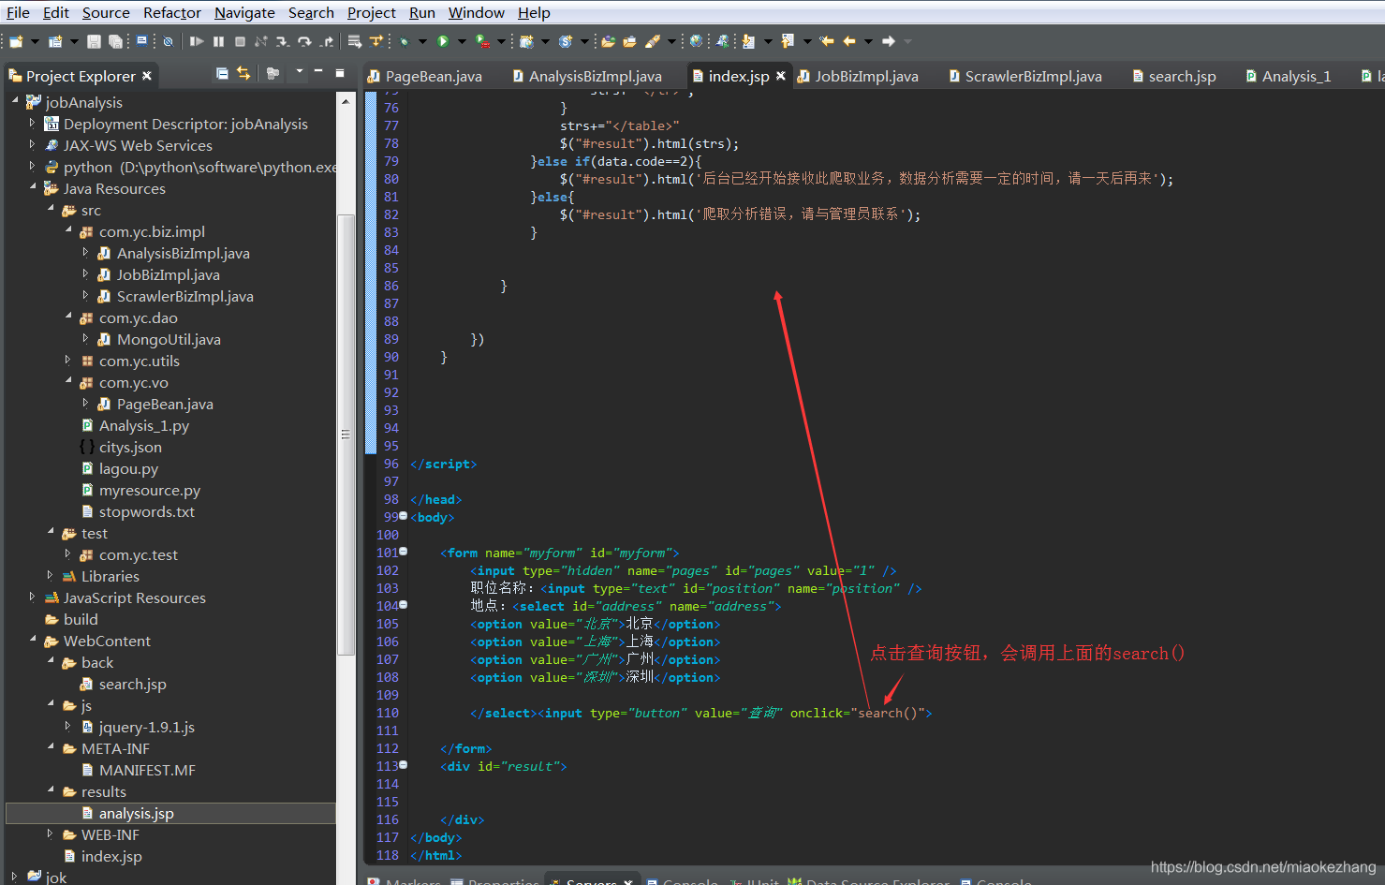The width and height of the screenshot is (1385, 885).
Task: Click the Previous Annotation icon
Action: (788, 41)
